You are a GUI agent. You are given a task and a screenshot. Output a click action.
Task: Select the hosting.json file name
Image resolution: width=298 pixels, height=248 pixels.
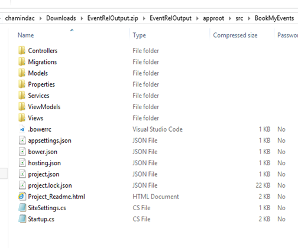click(44, 163)
